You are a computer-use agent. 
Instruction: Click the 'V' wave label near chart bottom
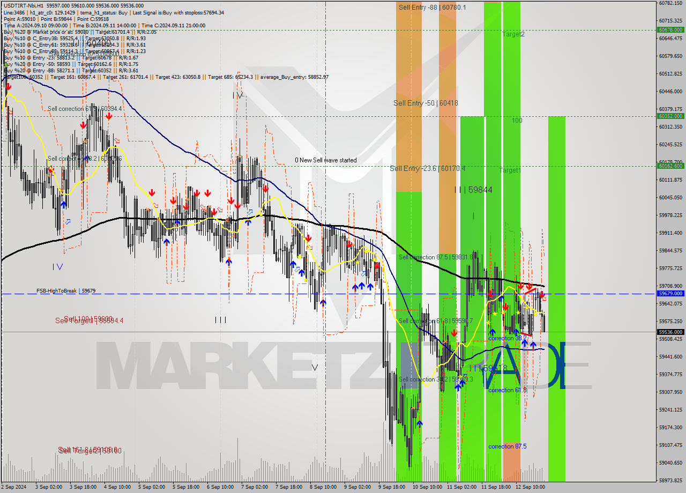pyautogui.click(x=315, y=368)
